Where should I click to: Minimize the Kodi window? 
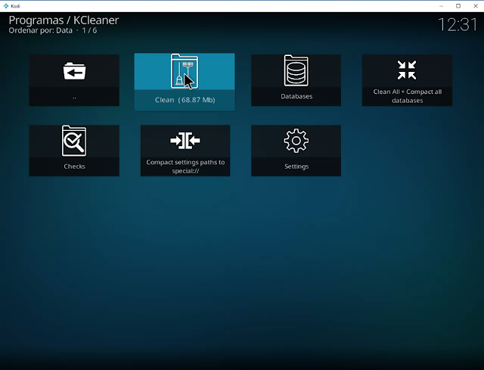pyautogui.click(x=441, y=6)
